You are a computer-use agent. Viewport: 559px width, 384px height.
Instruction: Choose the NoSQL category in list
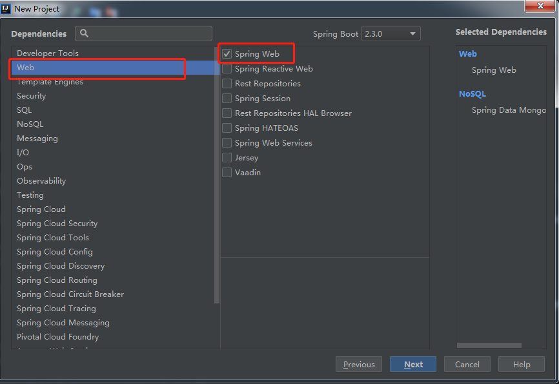[x=113, y=124]
